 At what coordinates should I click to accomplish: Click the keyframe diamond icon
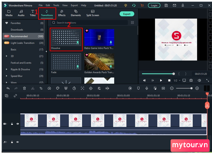[91, 88]
